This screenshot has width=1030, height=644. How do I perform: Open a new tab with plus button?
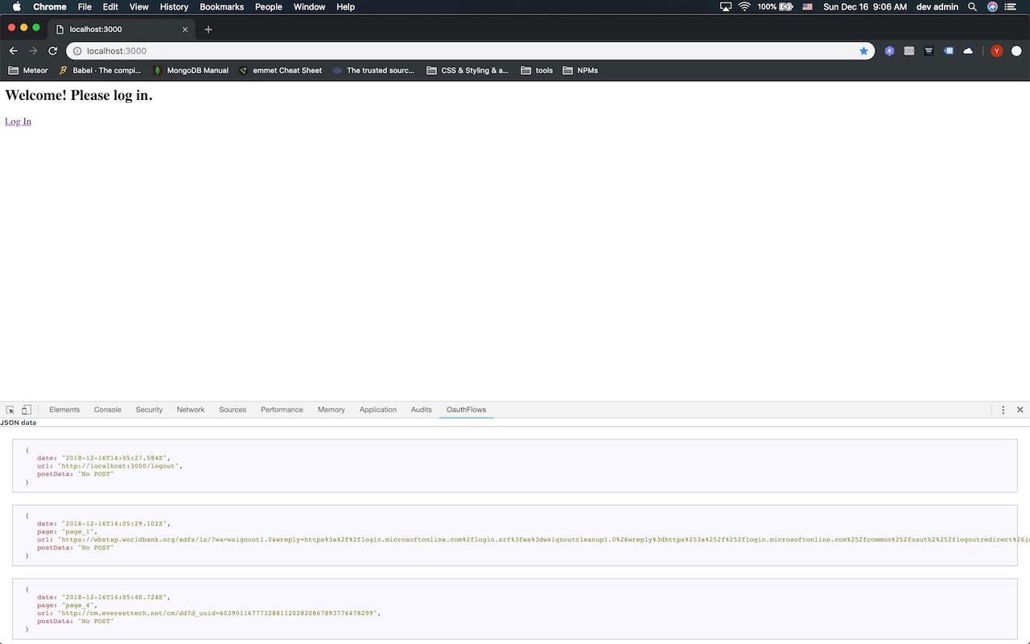[208, 29]
